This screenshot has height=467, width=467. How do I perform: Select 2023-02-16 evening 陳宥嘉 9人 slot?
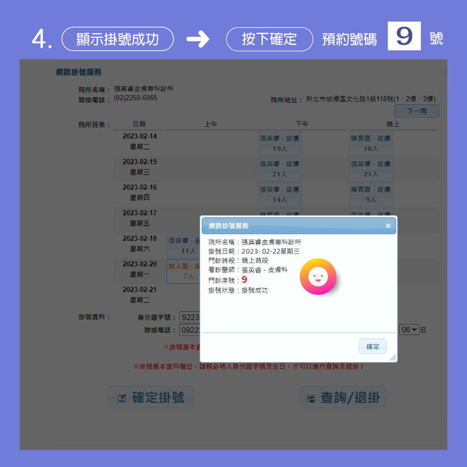(x=371, y=195)
